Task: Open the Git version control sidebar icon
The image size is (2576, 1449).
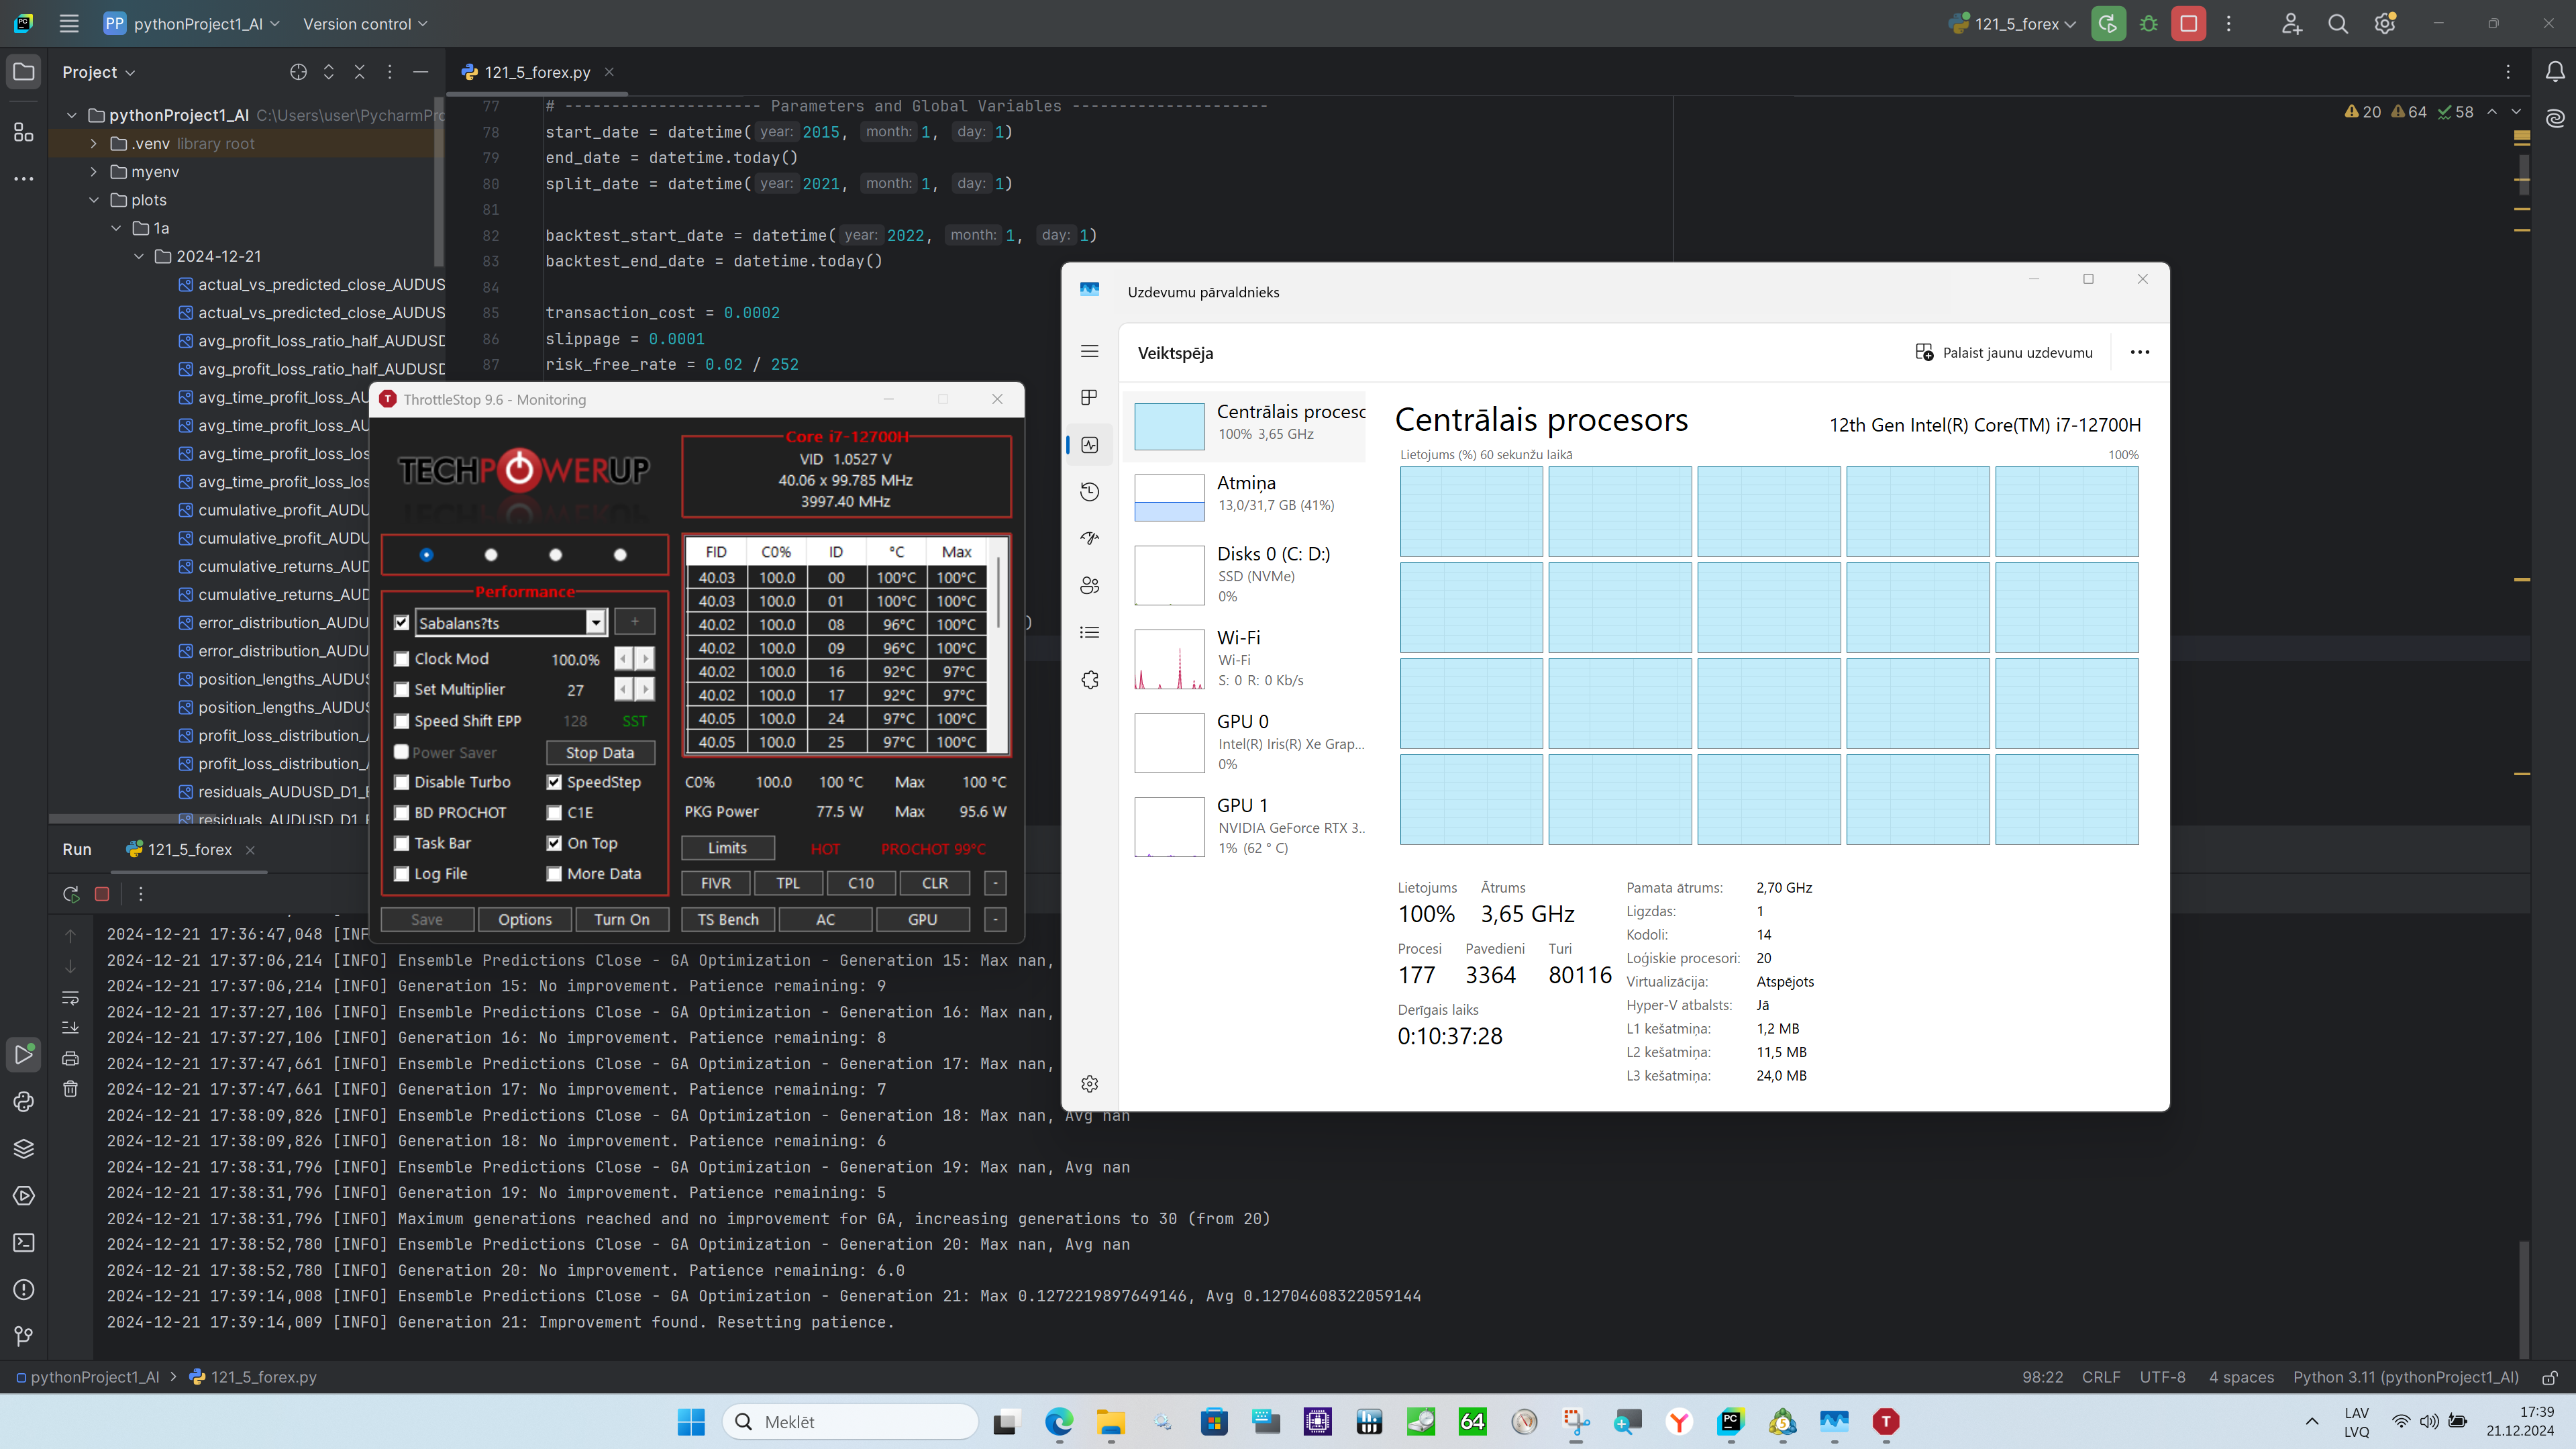Action: point(24,1336)
